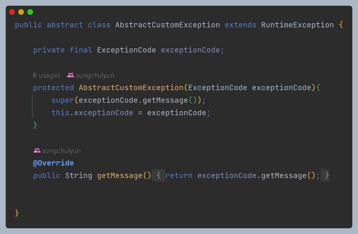Viewport: 358px width, 234px height.
Task: Click the getMessage method name in its declaration
Action: [x=120, y=175]
